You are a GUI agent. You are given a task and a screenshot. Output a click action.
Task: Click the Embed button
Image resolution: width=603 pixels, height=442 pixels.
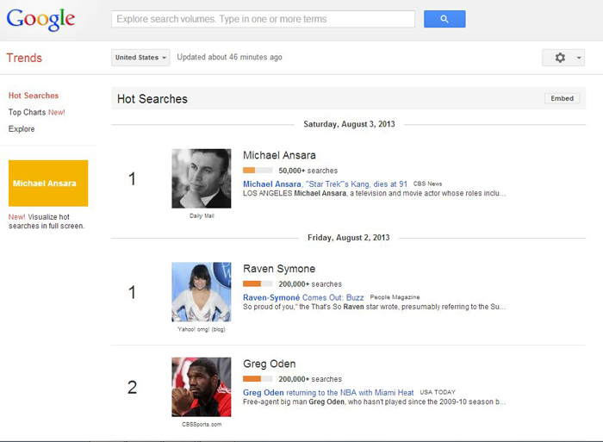click(x=562, y=98)
